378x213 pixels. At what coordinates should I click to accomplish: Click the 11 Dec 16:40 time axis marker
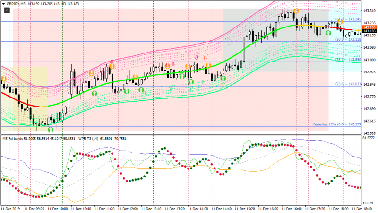(x=292, y=209)
